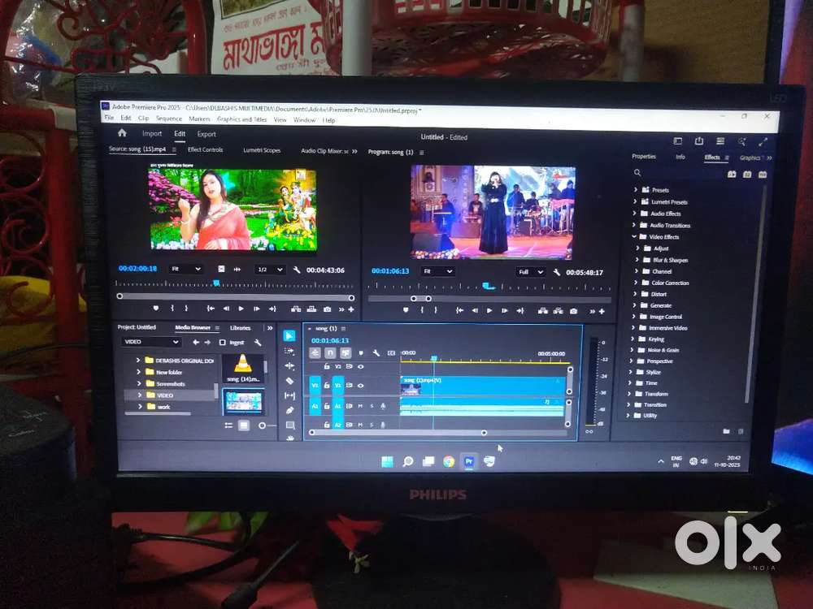Switch to the Effect Controls tab

[x=205, y=149]
